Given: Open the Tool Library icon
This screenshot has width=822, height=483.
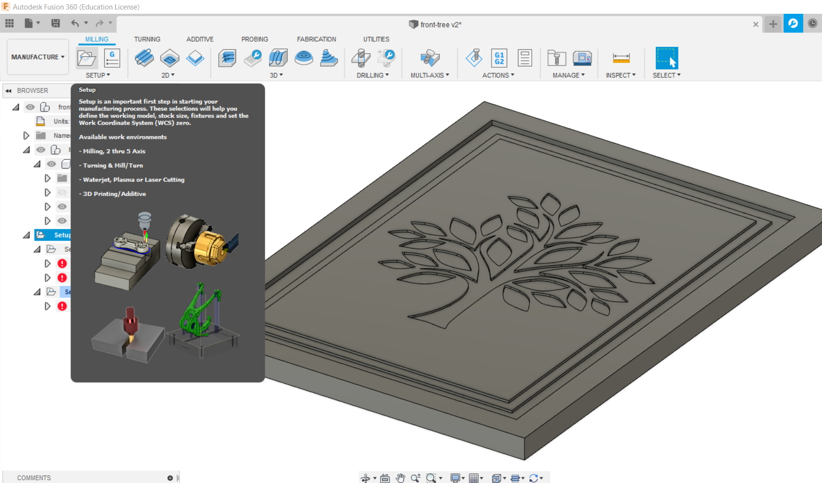Looking at the screenshot, I should click(x=556, y=58).
